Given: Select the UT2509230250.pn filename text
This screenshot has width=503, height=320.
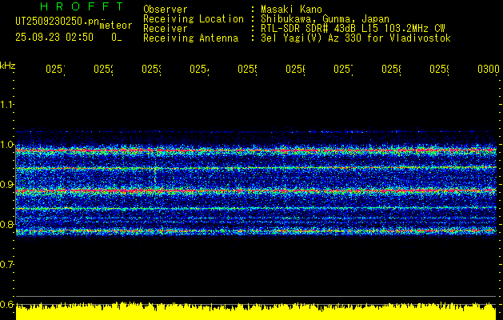Looking at the screenshot, I should pos(57,21).
